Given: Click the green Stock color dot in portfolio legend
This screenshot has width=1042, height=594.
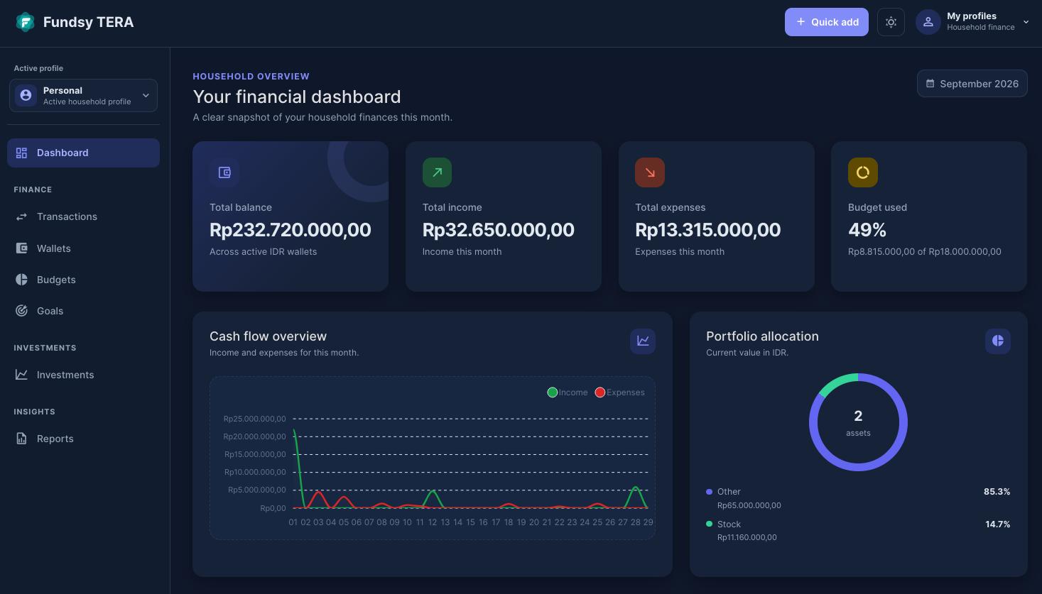Looking at the screenshot, I should tap(709, 524).
